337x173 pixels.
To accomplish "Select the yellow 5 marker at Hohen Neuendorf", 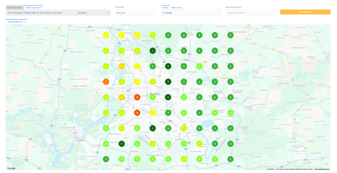I will tap(122, 35).
